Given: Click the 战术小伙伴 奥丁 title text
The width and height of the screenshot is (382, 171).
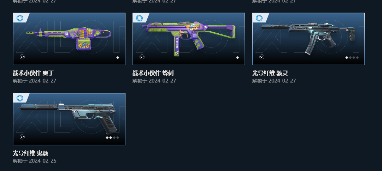Looking at the screenshot, I should coord(33,73).
